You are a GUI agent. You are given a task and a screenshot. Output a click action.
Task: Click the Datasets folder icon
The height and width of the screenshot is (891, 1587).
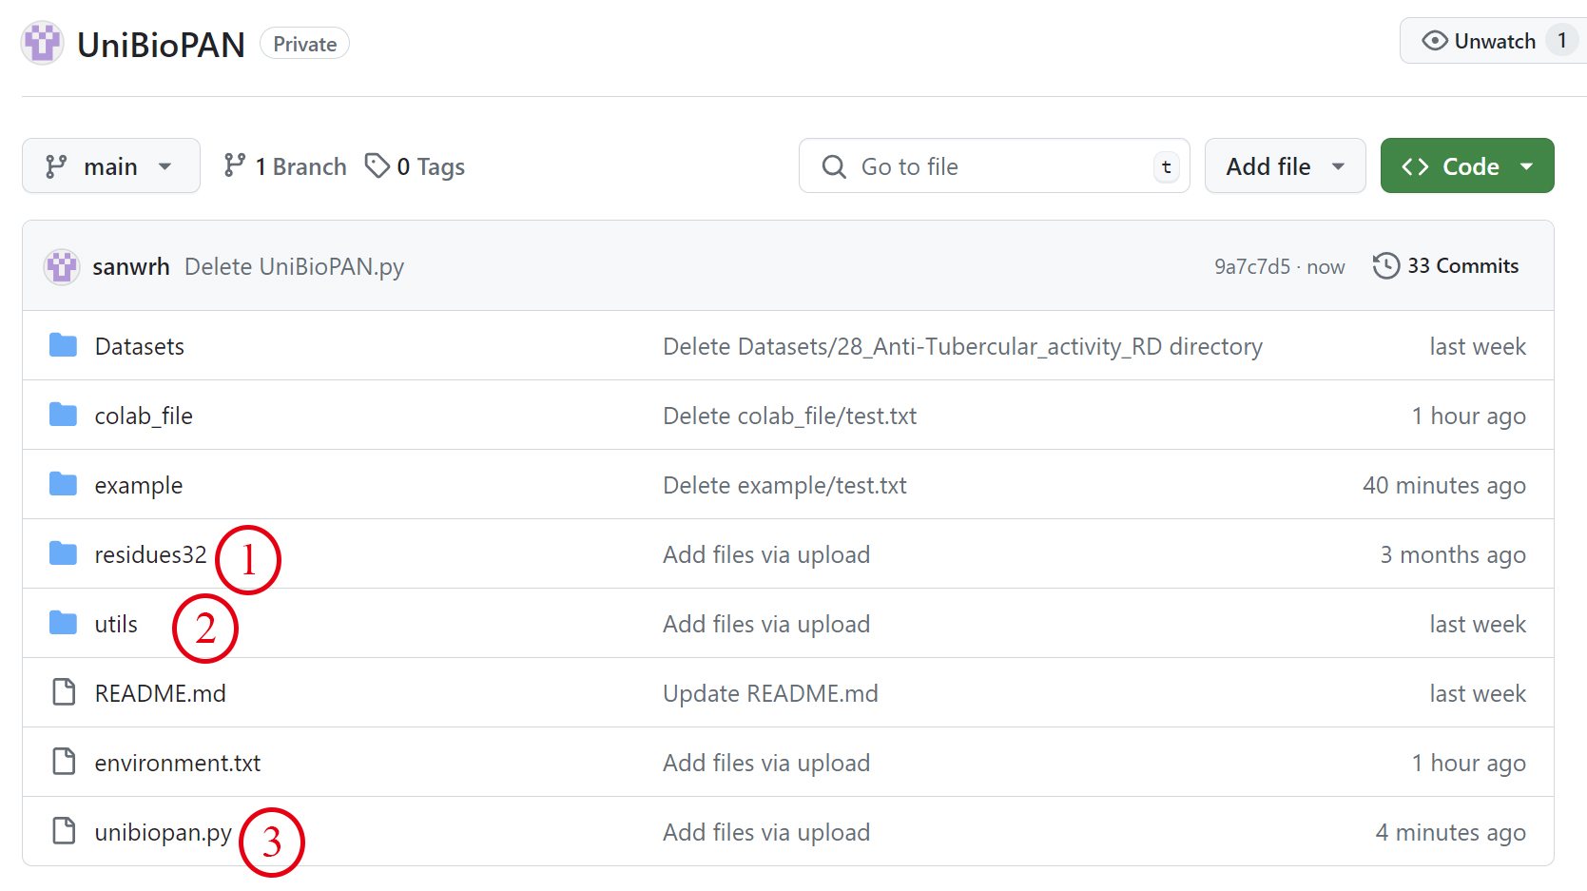[x=64, y=346]
